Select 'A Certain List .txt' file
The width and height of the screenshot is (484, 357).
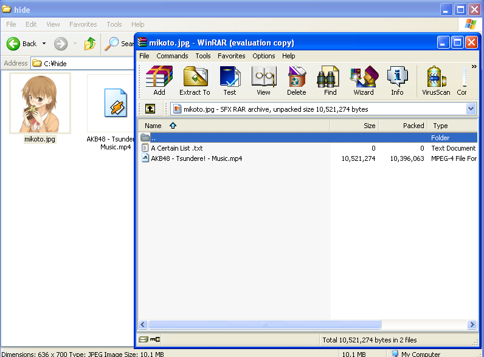[176, 148]
